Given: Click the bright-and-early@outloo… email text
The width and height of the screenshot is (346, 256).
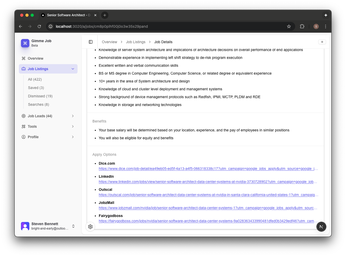Looking at the screenshot, I should [x=50, y=229].
